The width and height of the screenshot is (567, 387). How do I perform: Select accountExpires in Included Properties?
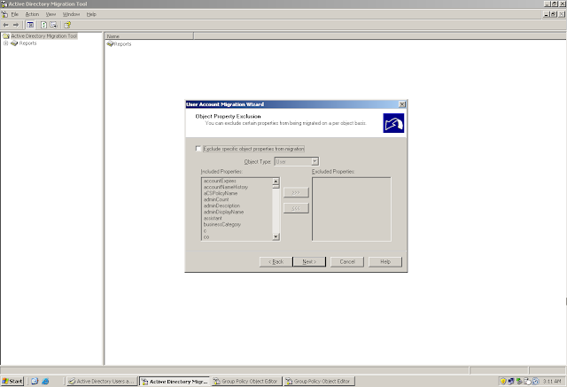(220, 181)
